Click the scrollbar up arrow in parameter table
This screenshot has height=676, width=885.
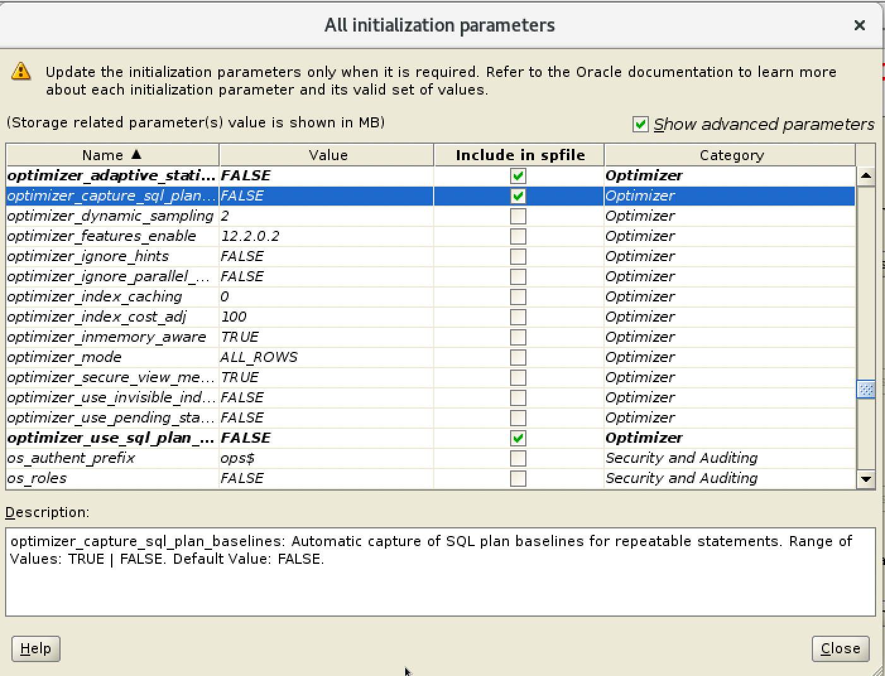point(866,176)
